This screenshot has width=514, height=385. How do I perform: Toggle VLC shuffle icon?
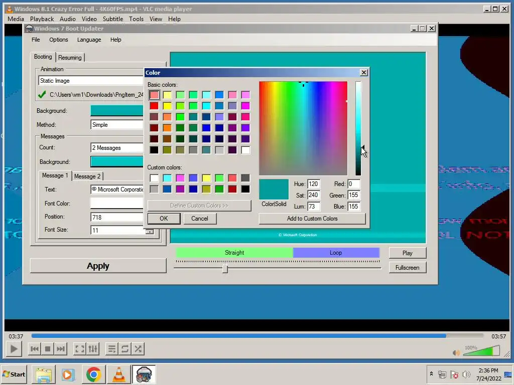tap(138, 349)
